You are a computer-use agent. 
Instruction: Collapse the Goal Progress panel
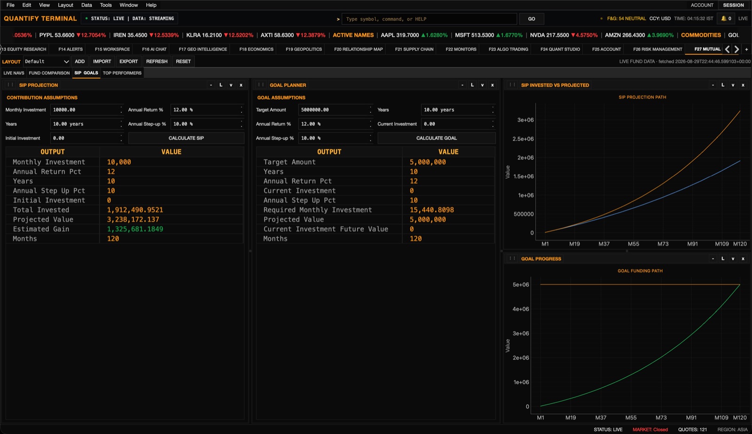733,259
